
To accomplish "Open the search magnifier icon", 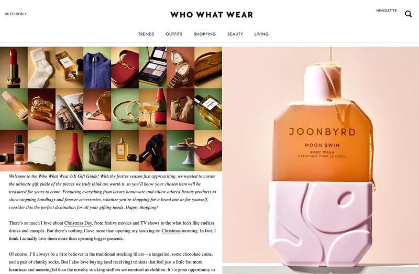I will tap(408, 14).
